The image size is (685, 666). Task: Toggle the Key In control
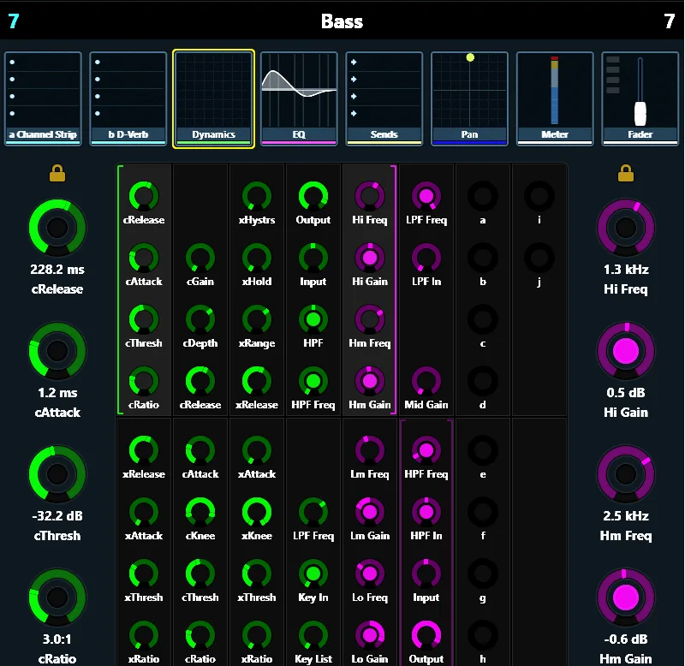(x=313, y=574)
